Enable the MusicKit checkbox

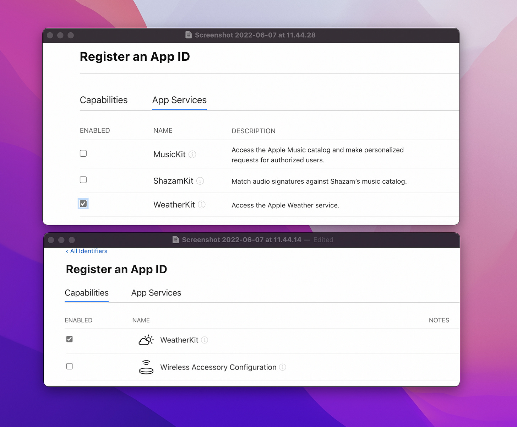(x=83, y=153)
